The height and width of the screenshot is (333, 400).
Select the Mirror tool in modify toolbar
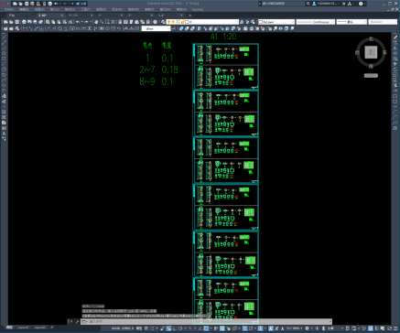pyautogui.click(x=395, y=48)
